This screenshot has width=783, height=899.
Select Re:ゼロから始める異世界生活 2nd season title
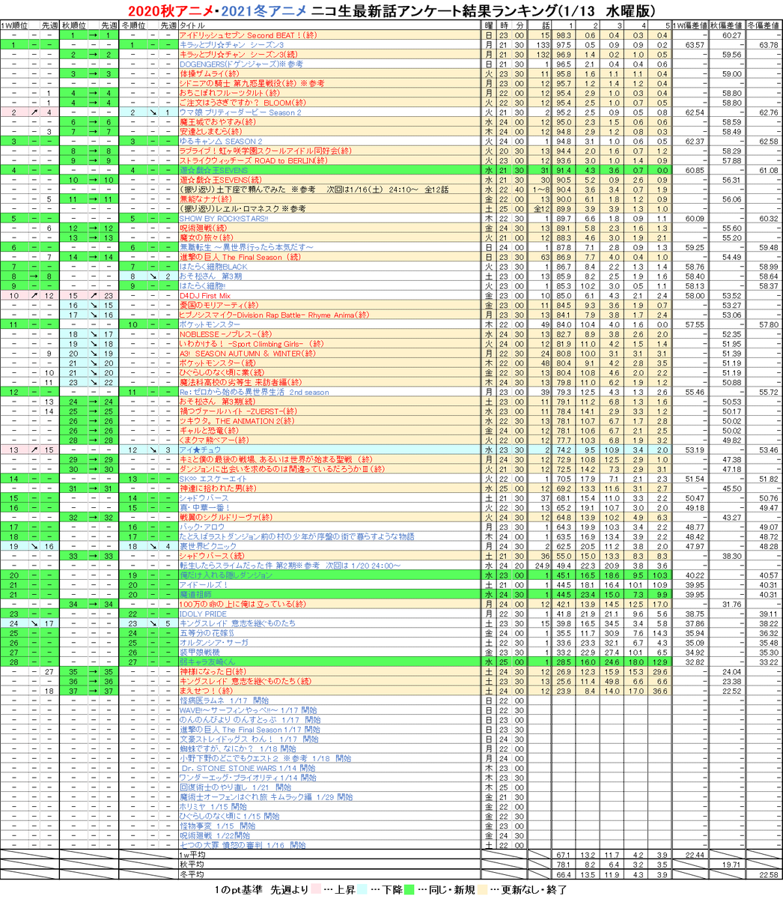[x=255, y=393]
